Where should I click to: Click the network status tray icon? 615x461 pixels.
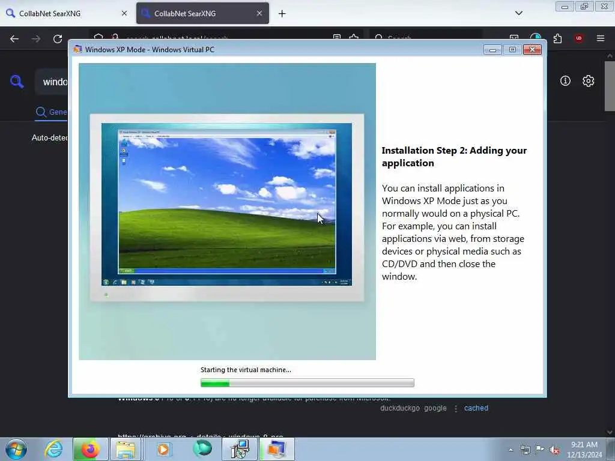click(x=525, y=450)
